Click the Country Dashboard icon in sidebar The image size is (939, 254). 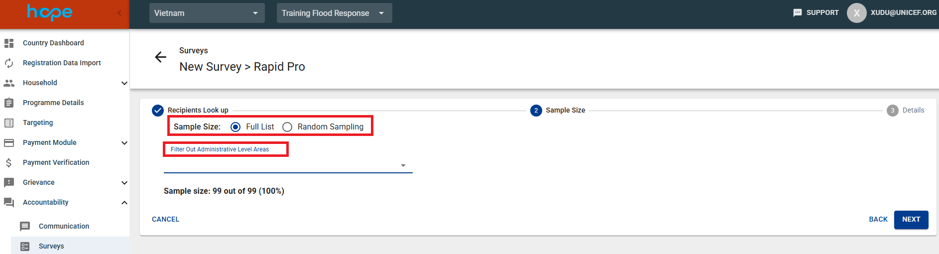(x=9, y=43)
